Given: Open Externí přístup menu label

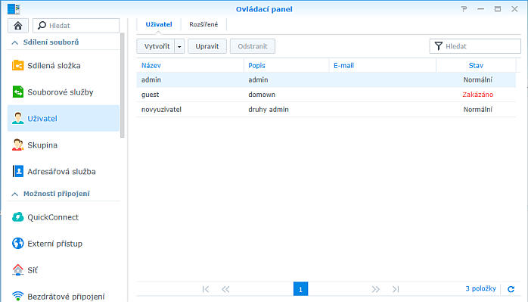Looking at the screenshot, I should [x=55, y=244].
